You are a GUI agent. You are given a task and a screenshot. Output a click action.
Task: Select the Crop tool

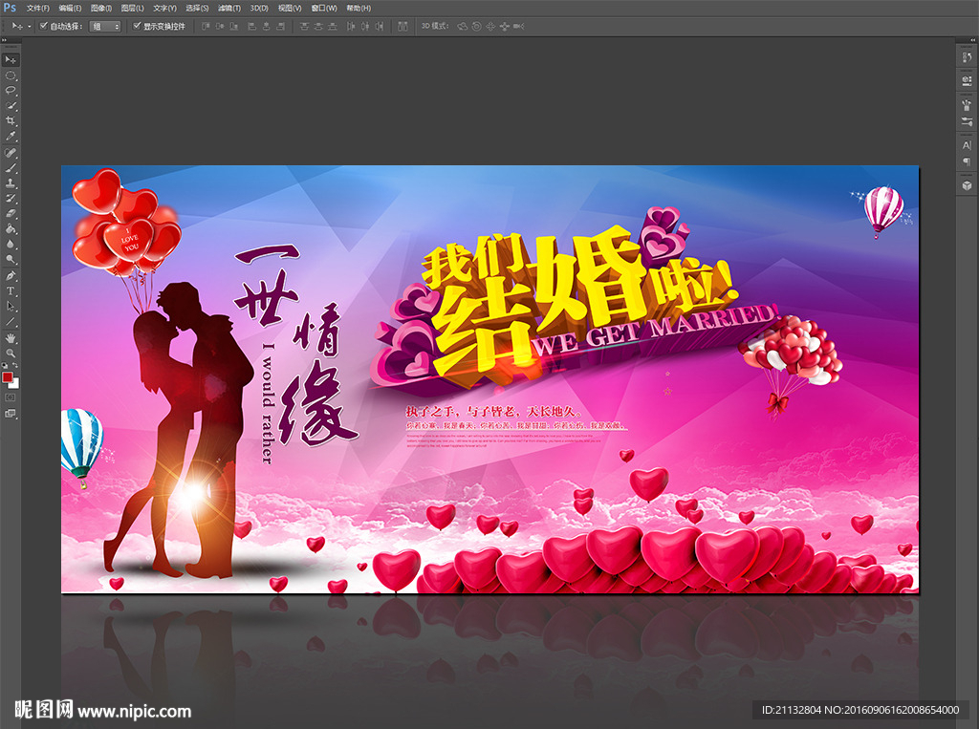(x=11, y=121)
